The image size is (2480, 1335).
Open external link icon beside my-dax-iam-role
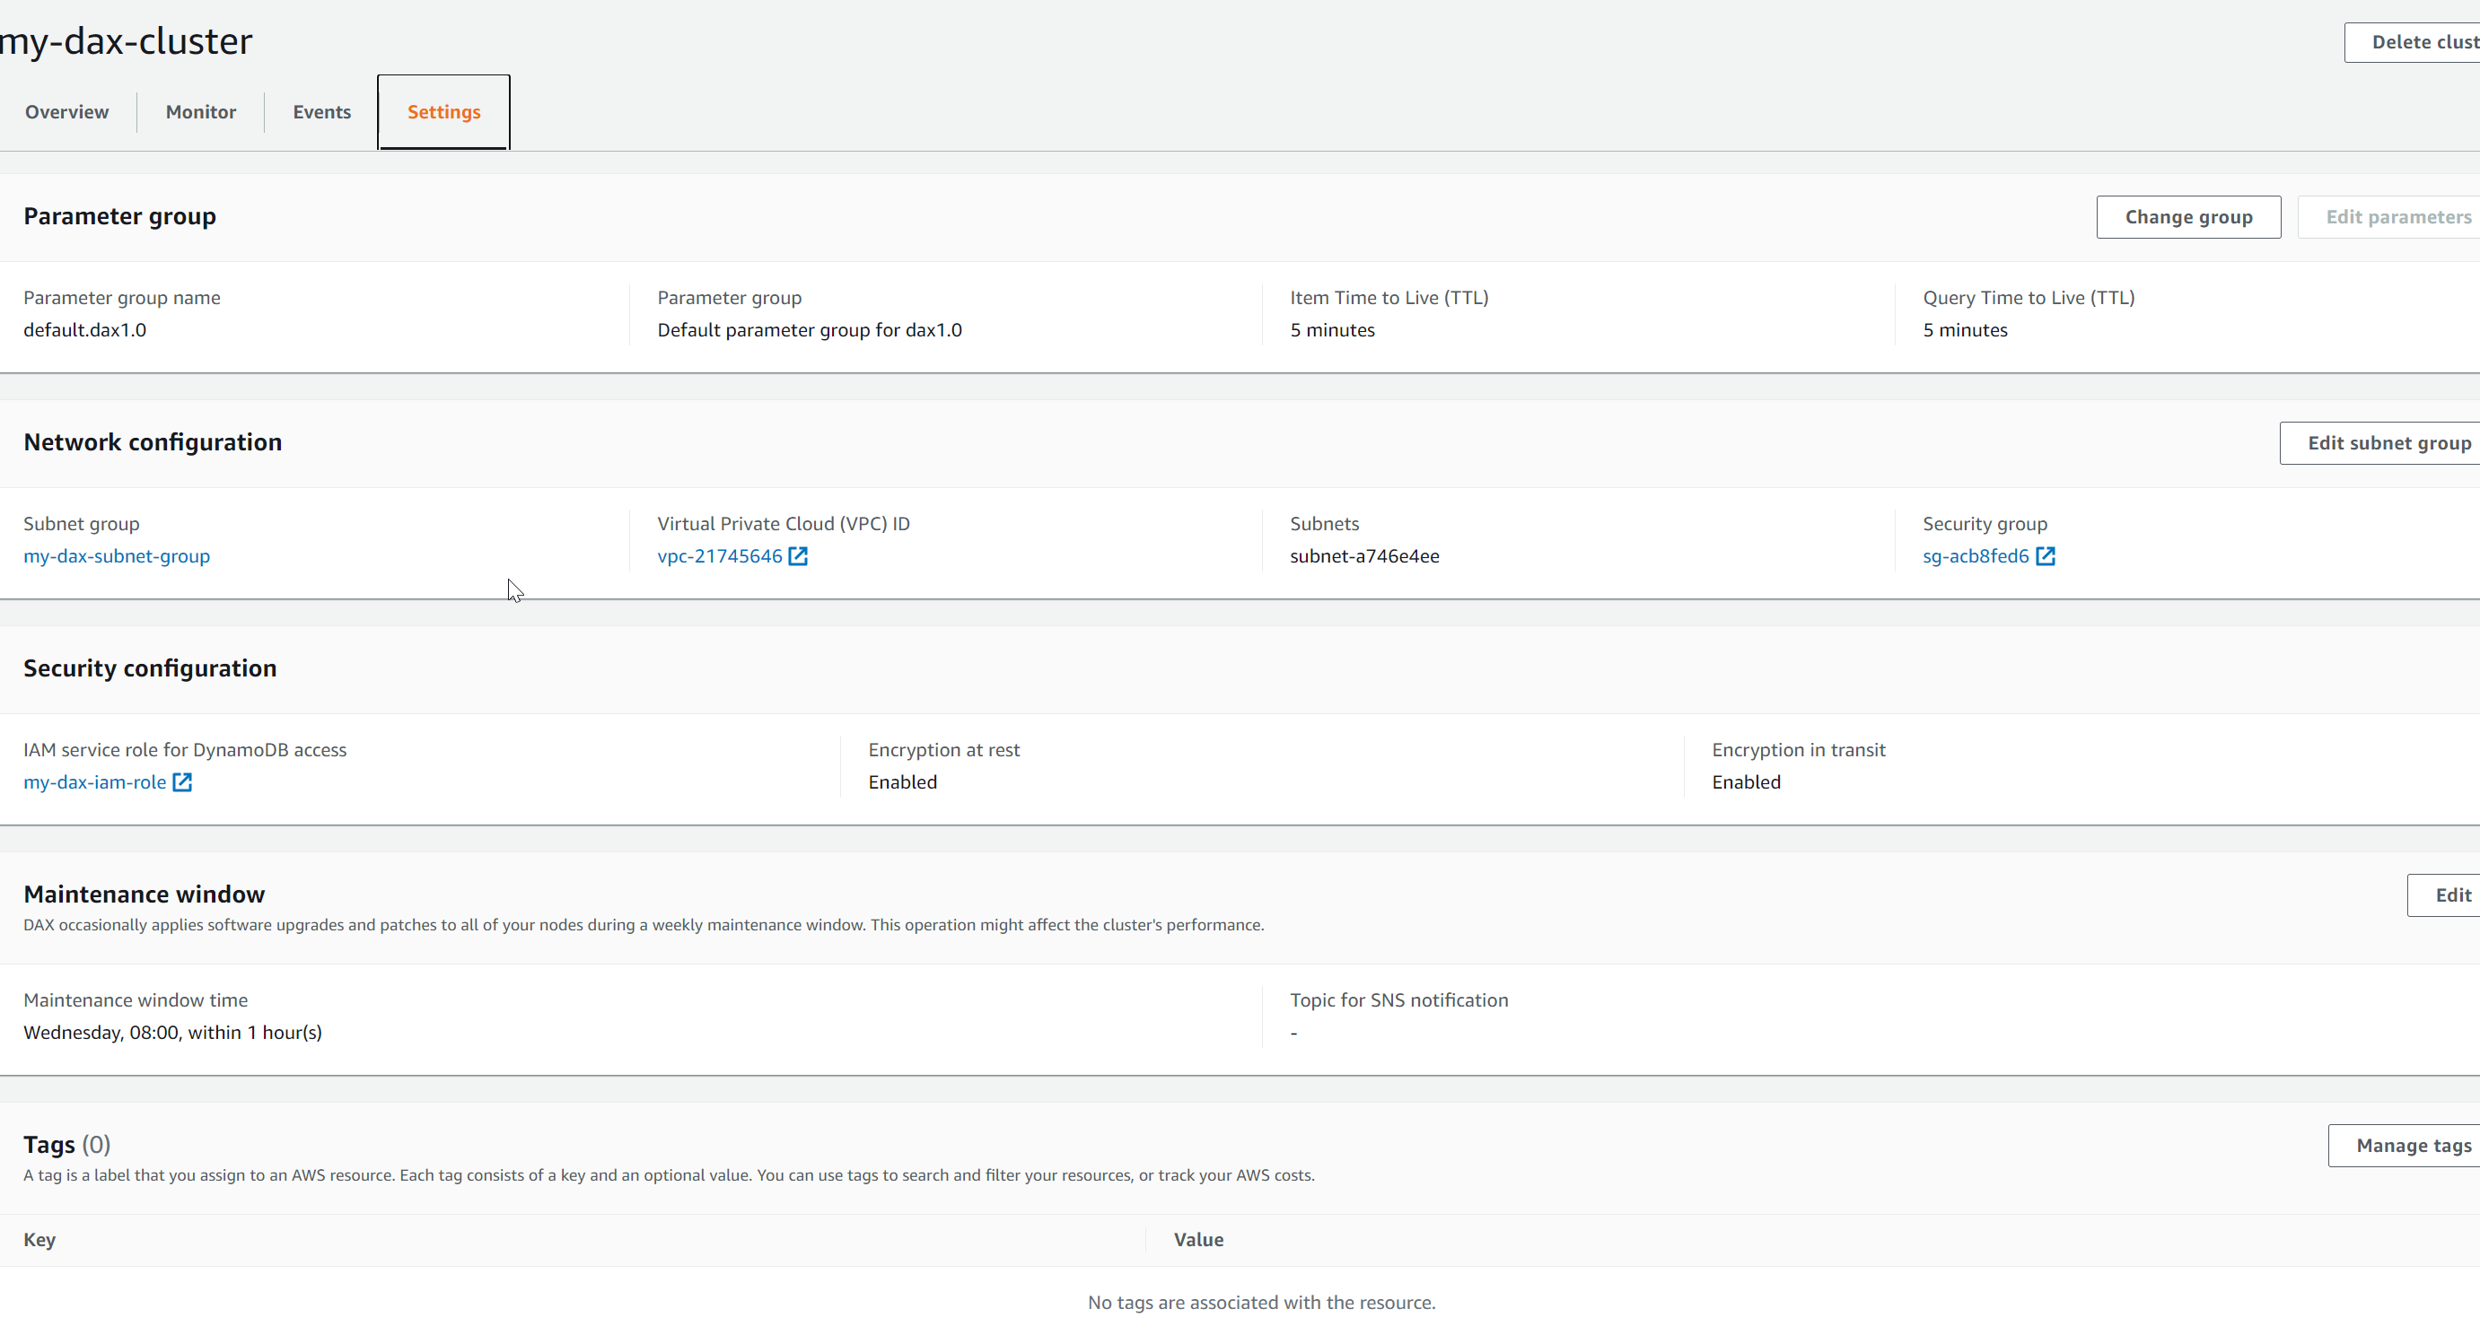click(x=182, y=782)
